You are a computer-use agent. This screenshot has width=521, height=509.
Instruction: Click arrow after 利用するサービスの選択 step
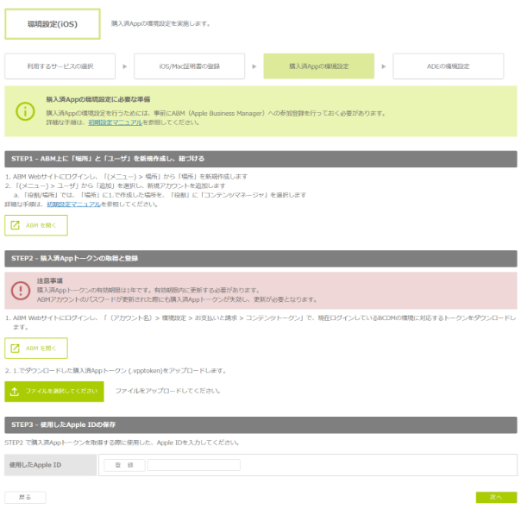pos(124,66)
